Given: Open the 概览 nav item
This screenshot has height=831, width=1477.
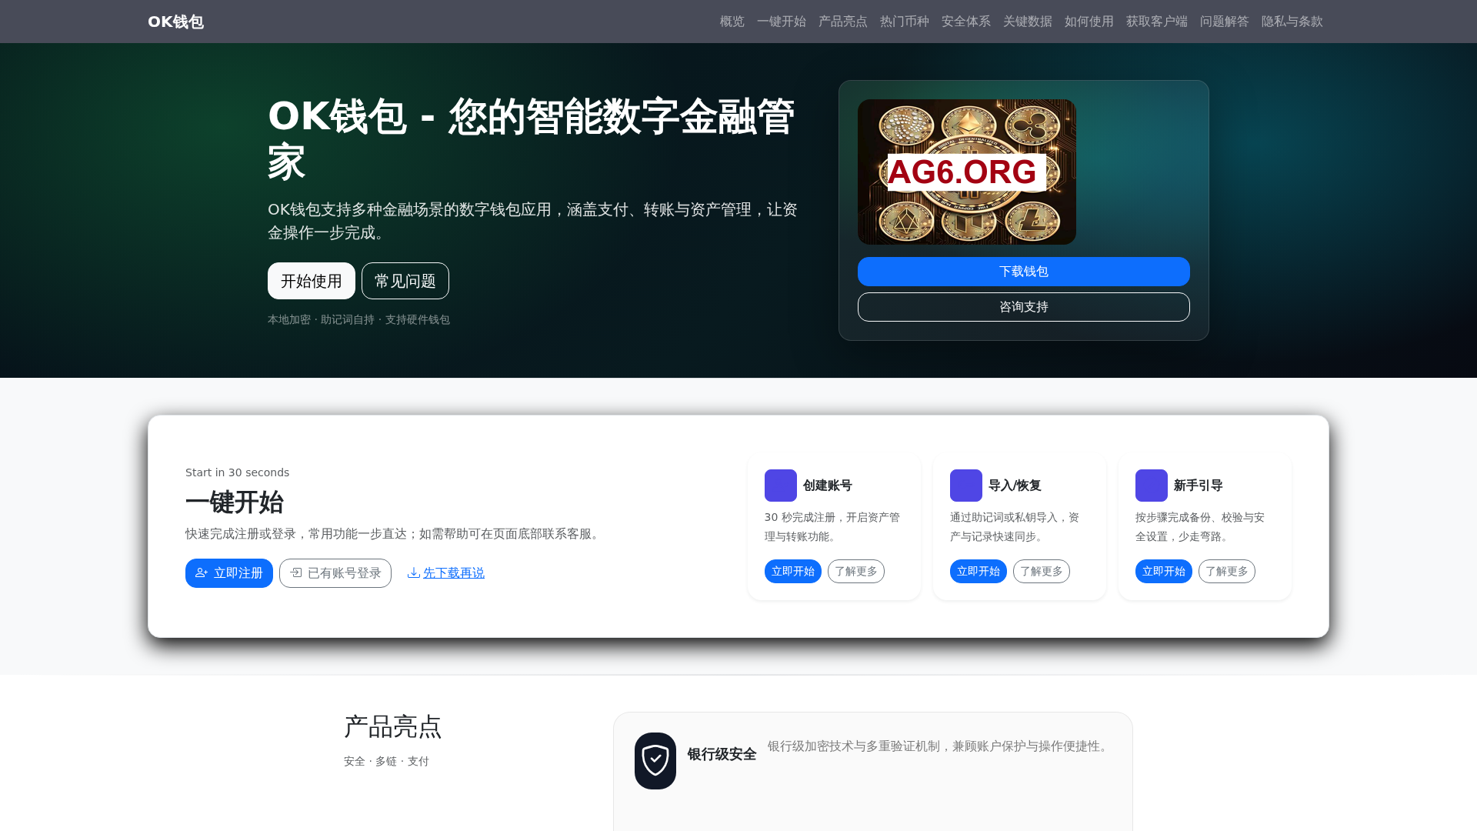Looking at the screenshot, I should (732, 22).
